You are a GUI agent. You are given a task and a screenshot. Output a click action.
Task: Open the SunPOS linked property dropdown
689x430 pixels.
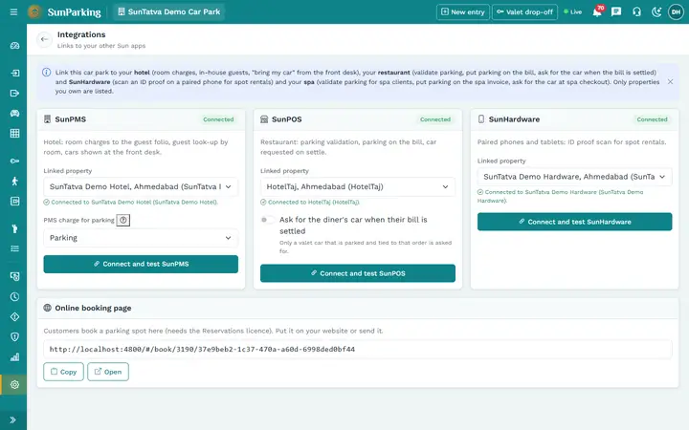point(358,187)
